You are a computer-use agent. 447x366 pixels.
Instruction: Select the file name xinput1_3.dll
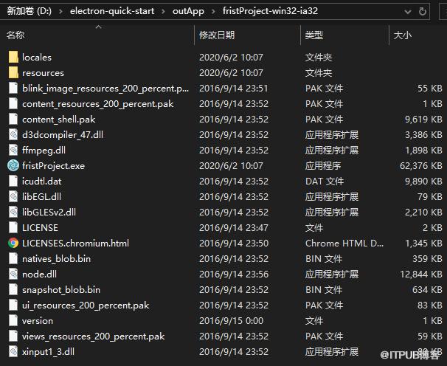click(x=48, y=351)
